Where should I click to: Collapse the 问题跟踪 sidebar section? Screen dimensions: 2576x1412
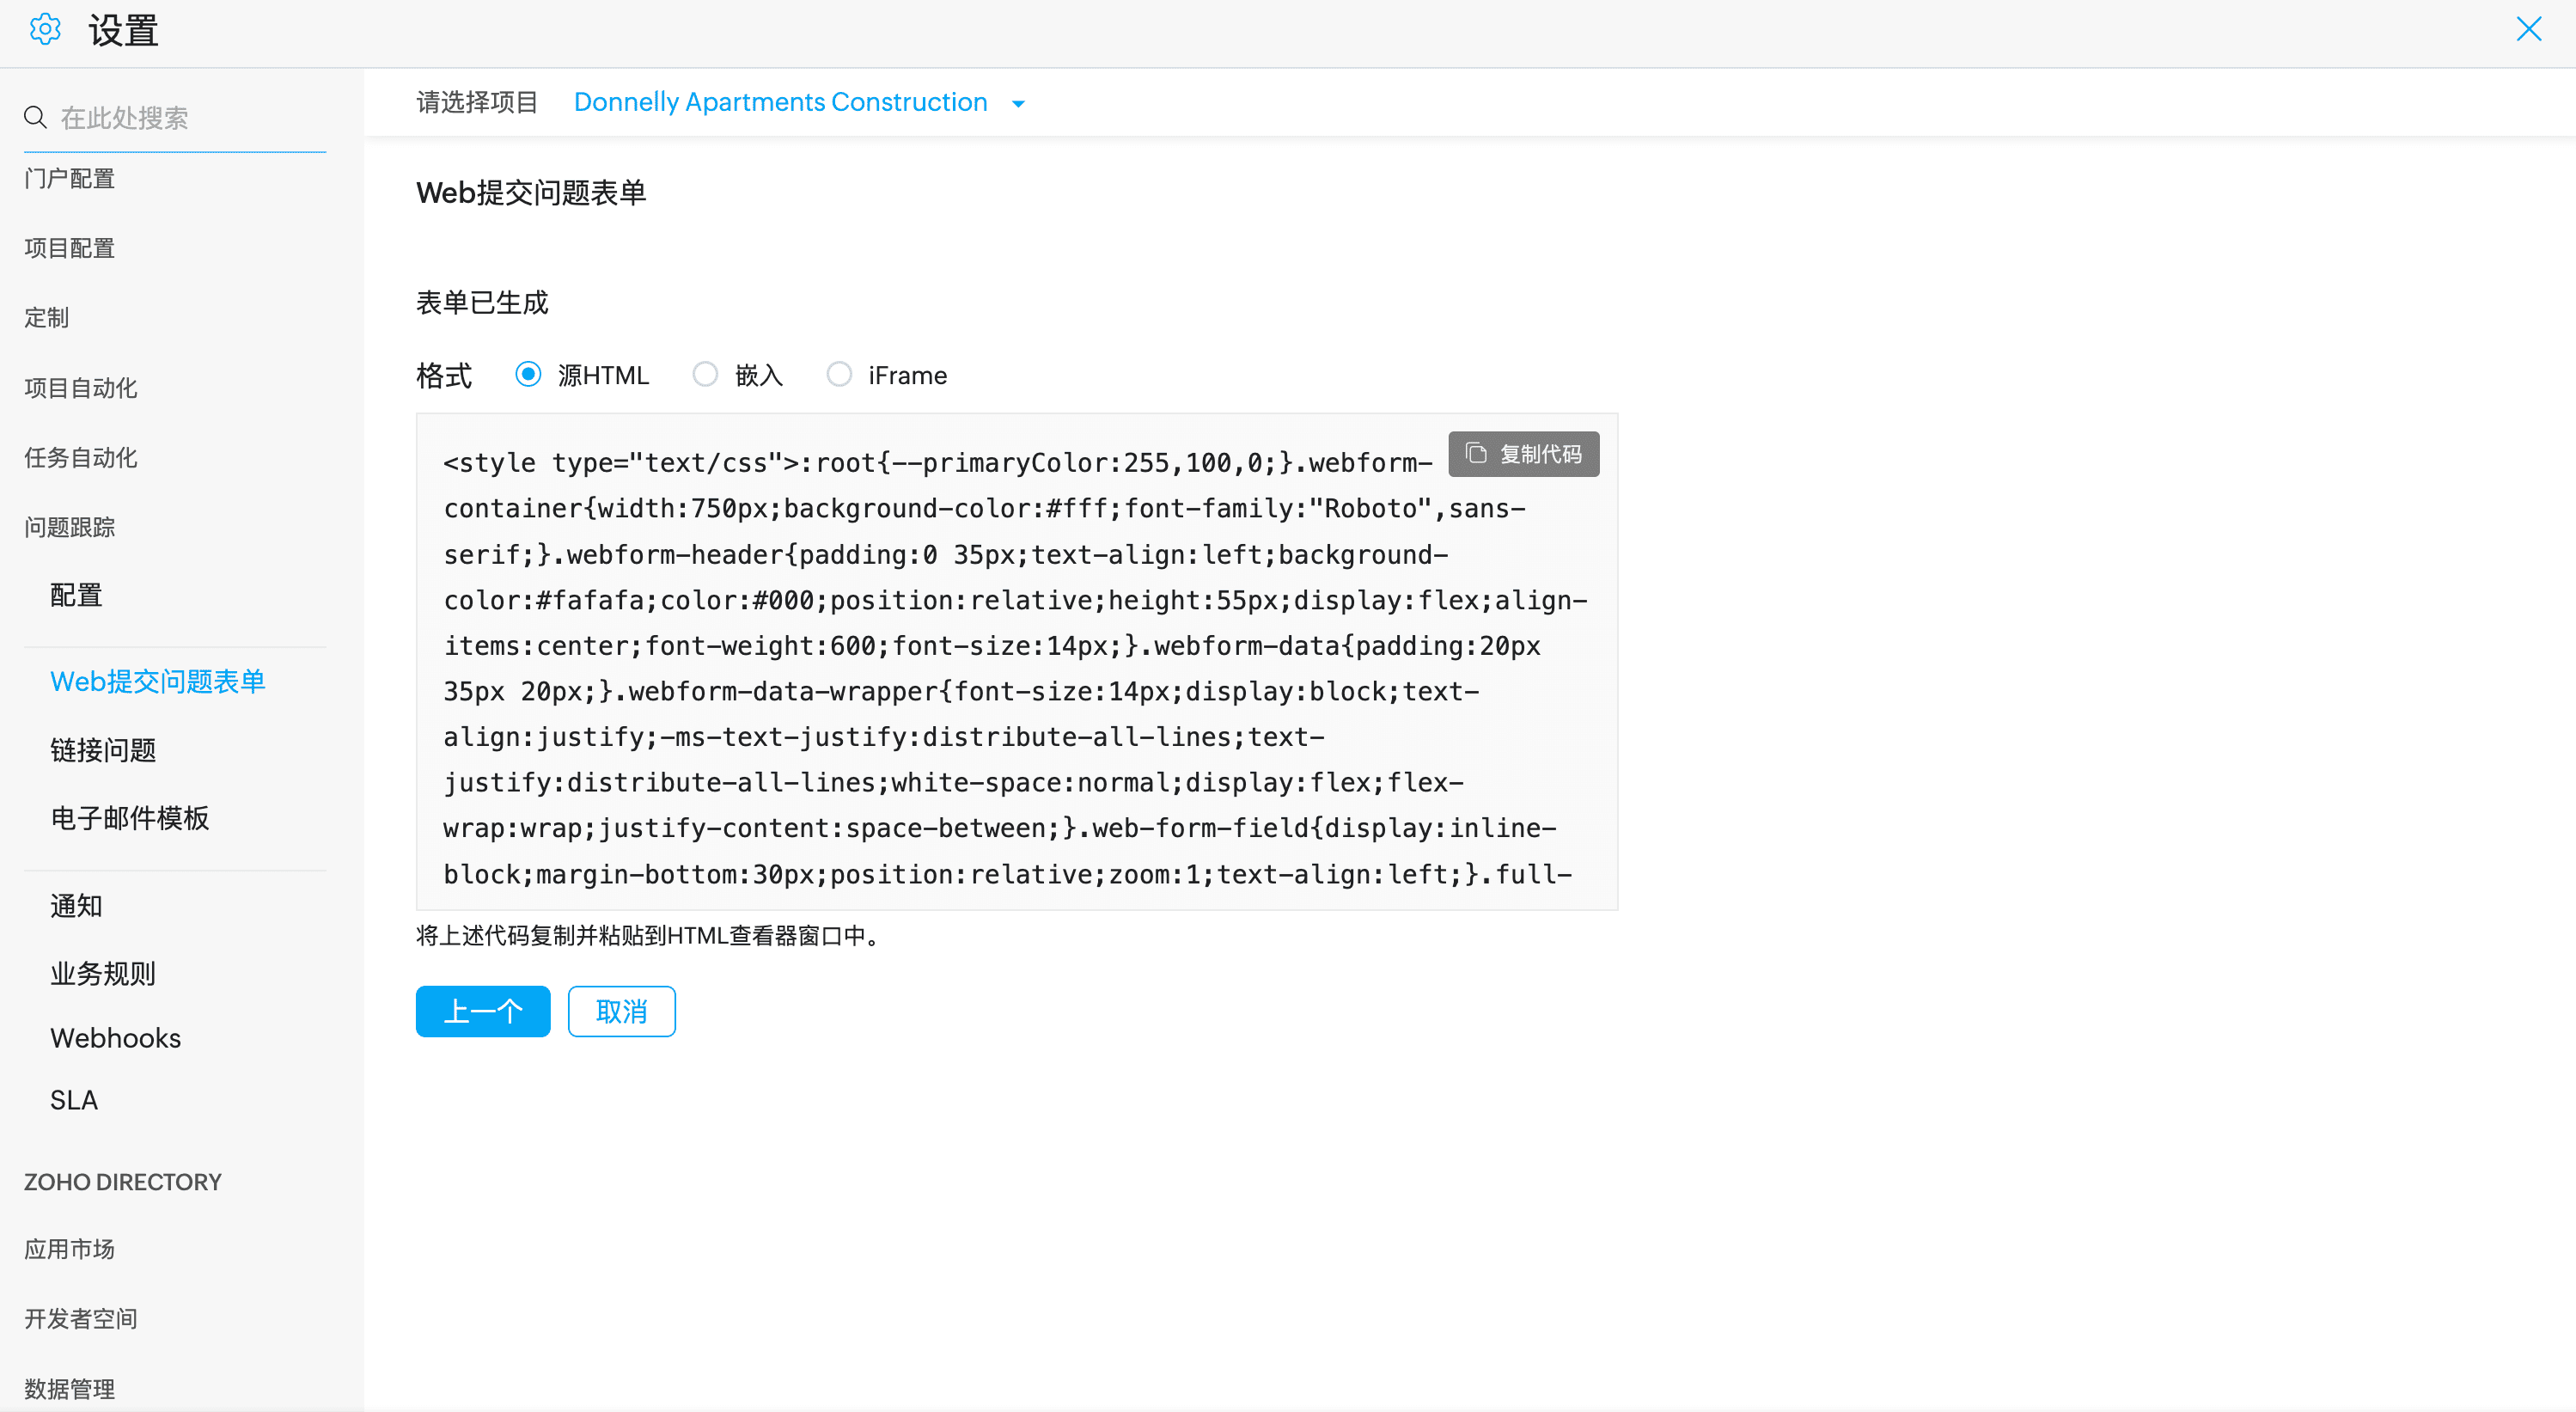70,527
